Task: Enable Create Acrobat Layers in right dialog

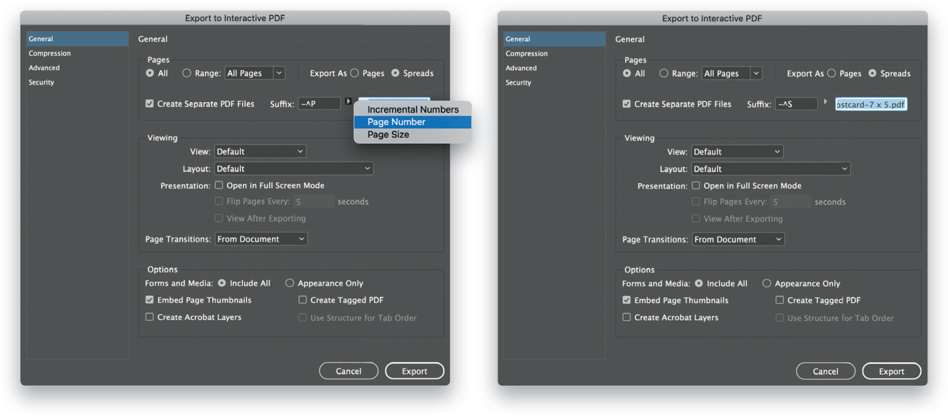Action: pos(626,317)
